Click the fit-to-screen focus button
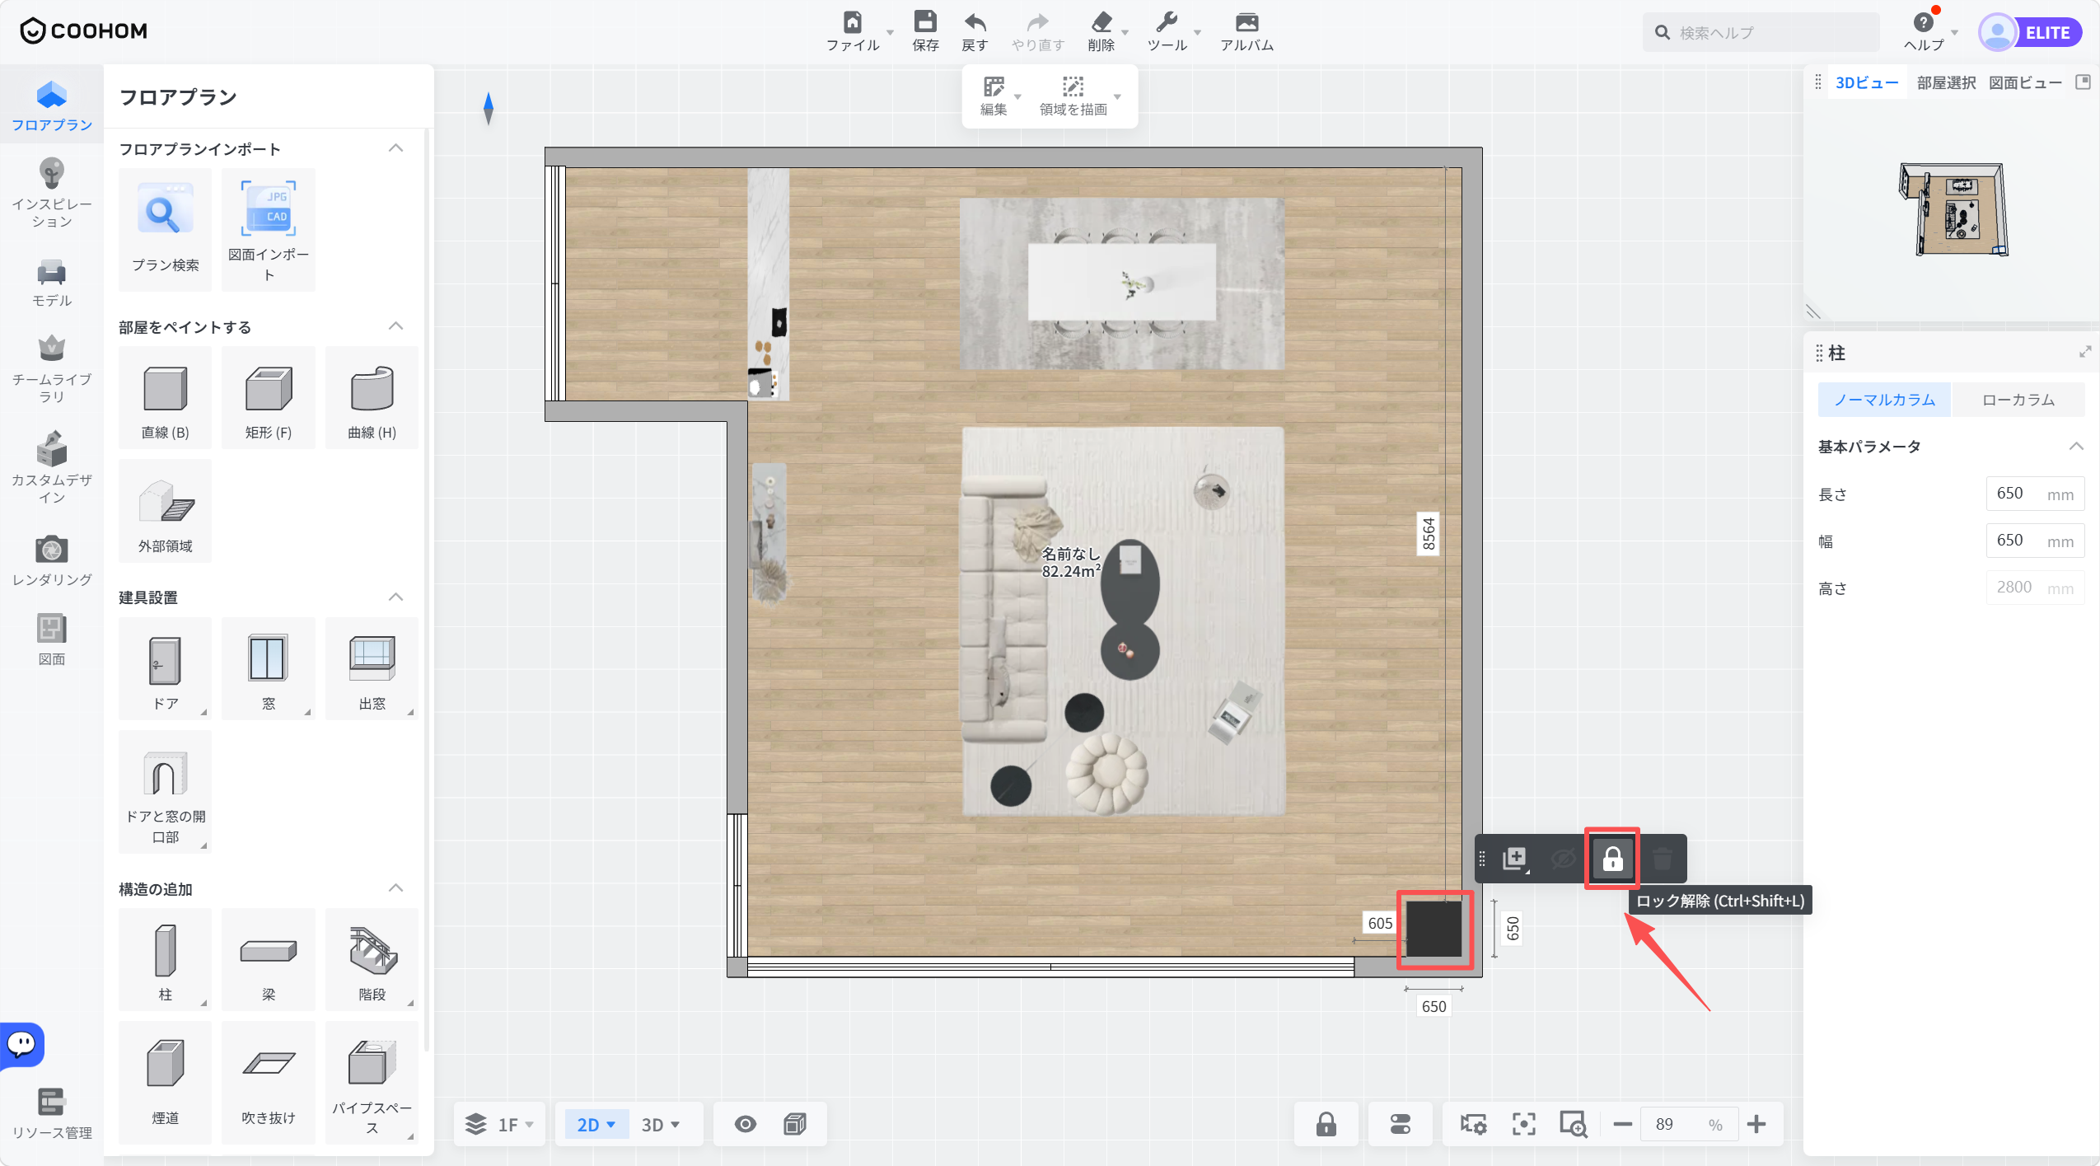Image resolution: width=2100 pixels, height=1166 pixels. [1523, 1124]
